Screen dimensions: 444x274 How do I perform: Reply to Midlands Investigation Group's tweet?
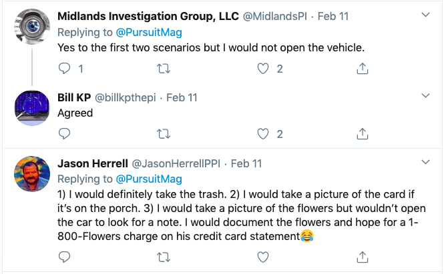coord(65,68)
